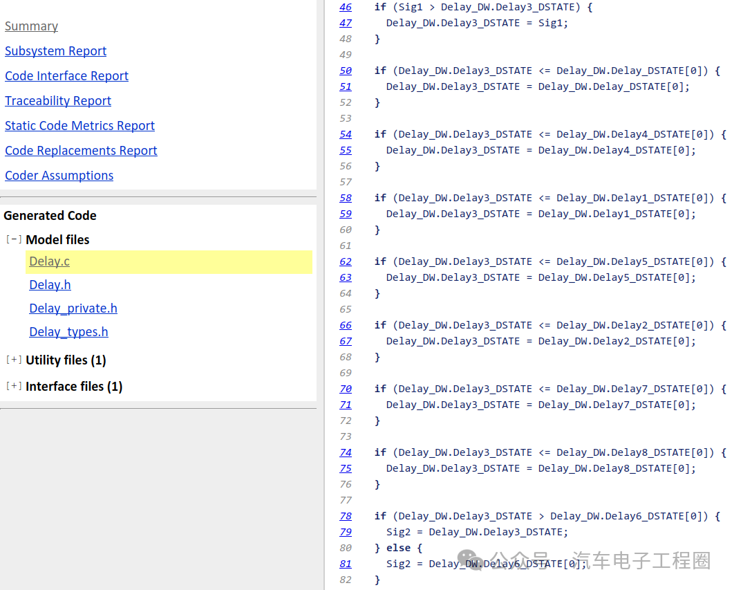Open the Code Interface Report

(66, 75)
